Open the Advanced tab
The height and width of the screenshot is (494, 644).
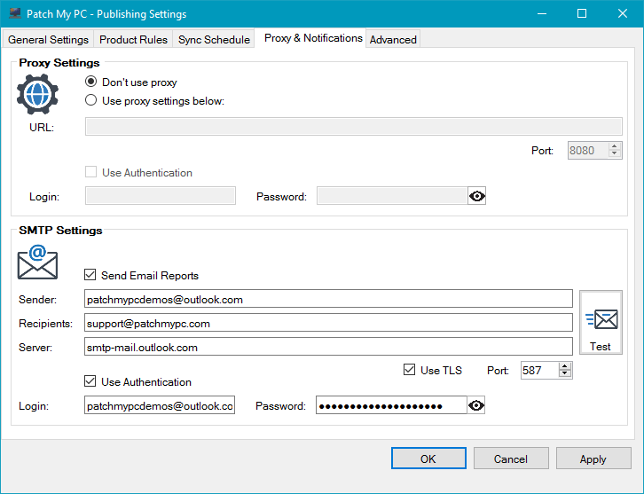393,39
